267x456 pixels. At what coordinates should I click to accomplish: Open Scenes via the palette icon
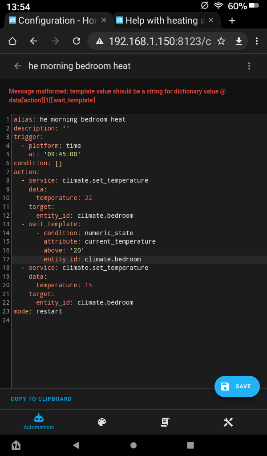pos(101,422)
